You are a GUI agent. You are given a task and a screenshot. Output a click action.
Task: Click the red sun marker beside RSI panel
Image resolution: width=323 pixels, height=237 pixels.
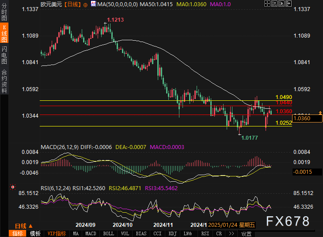click(13, 187)
